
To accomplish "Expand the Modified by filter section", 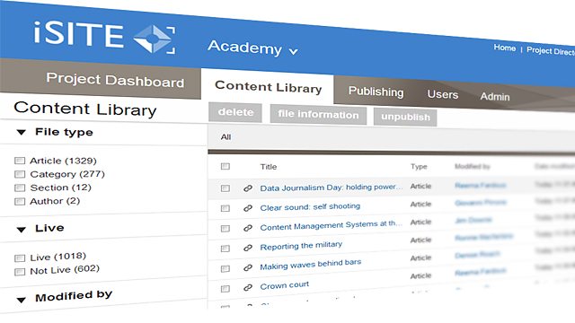I will (22, 300).
